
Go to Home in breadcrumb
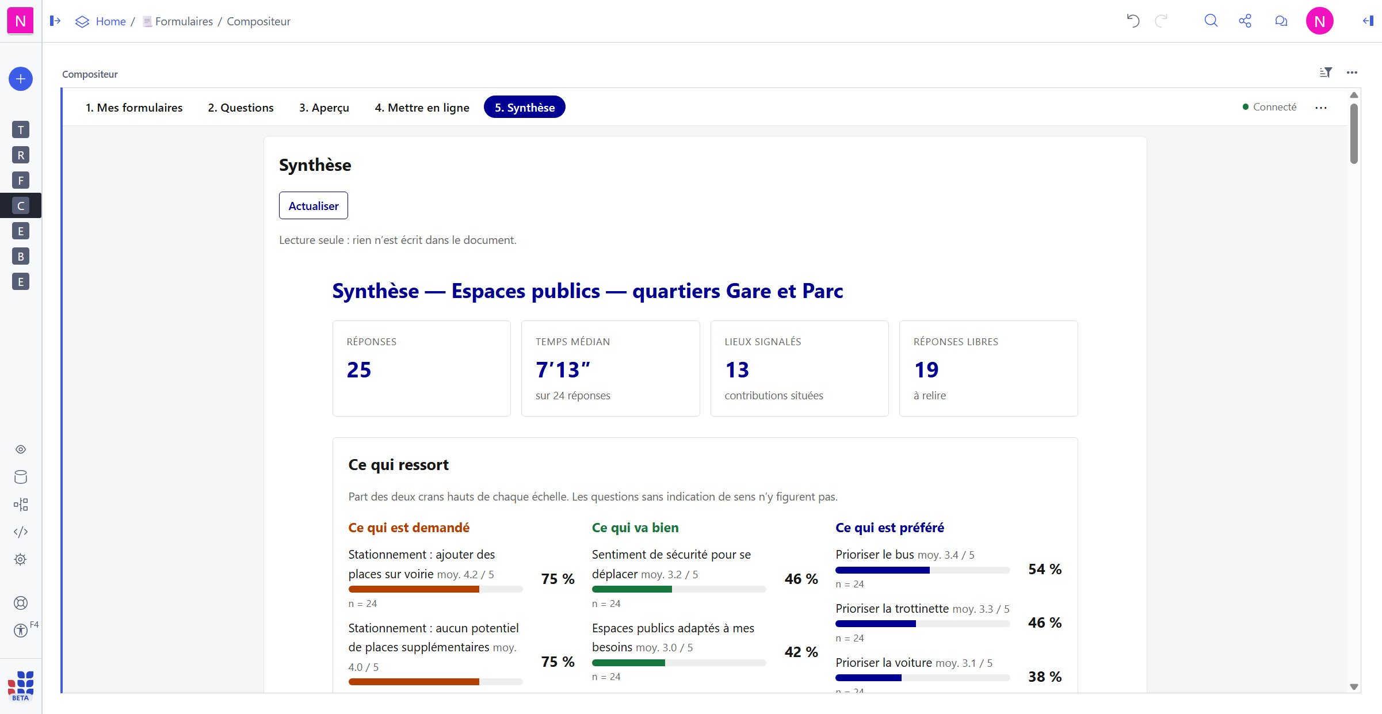coord(110,21)
